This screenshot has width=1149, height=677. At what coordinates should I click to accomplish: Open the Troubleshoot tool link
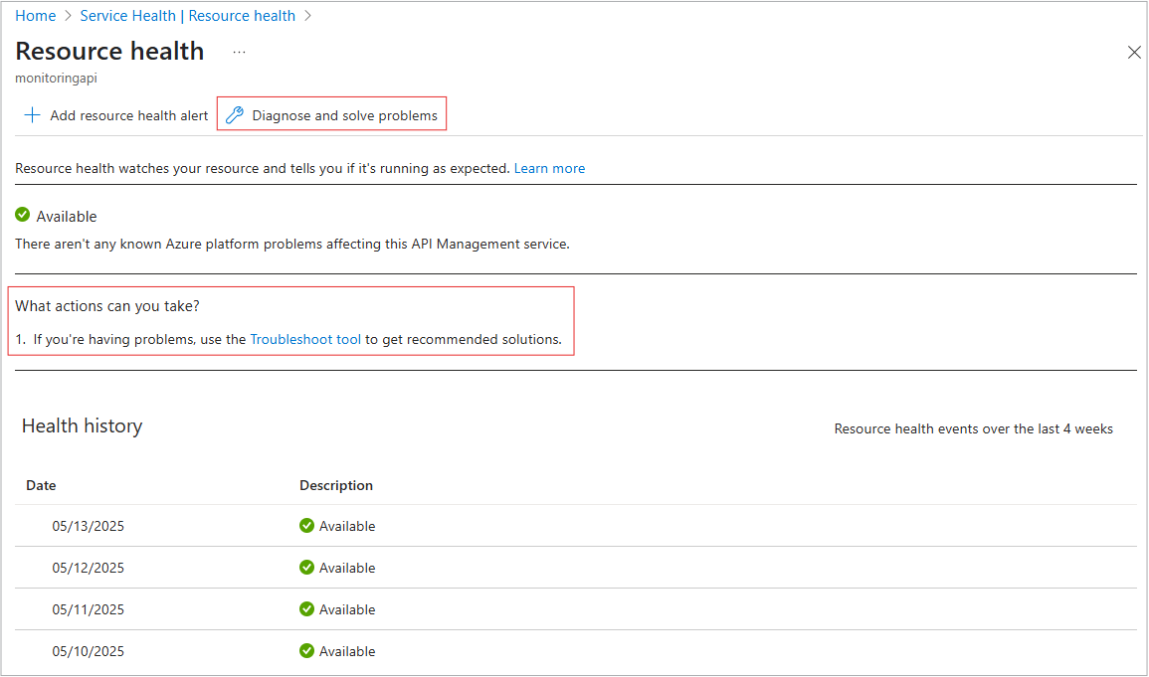point(305,339)
